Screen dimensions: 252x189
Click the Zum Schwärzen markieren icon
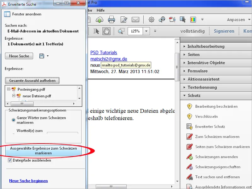point(190,137)
